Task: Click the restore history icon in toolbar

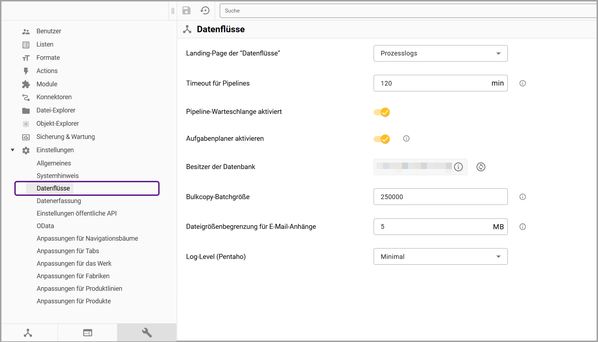Action: tap(205, 10)
